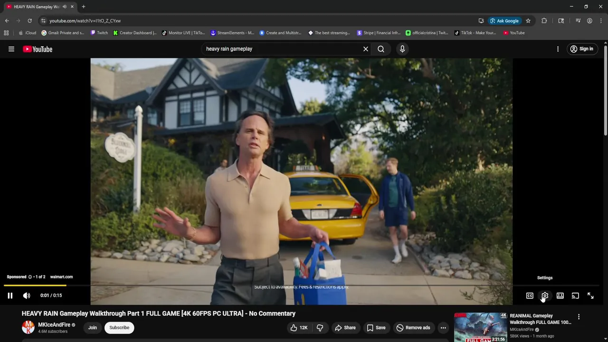This screenshot has height=342, width=608.
Task: Open Chrome three-dot menu
Action: tap(601, 21)
